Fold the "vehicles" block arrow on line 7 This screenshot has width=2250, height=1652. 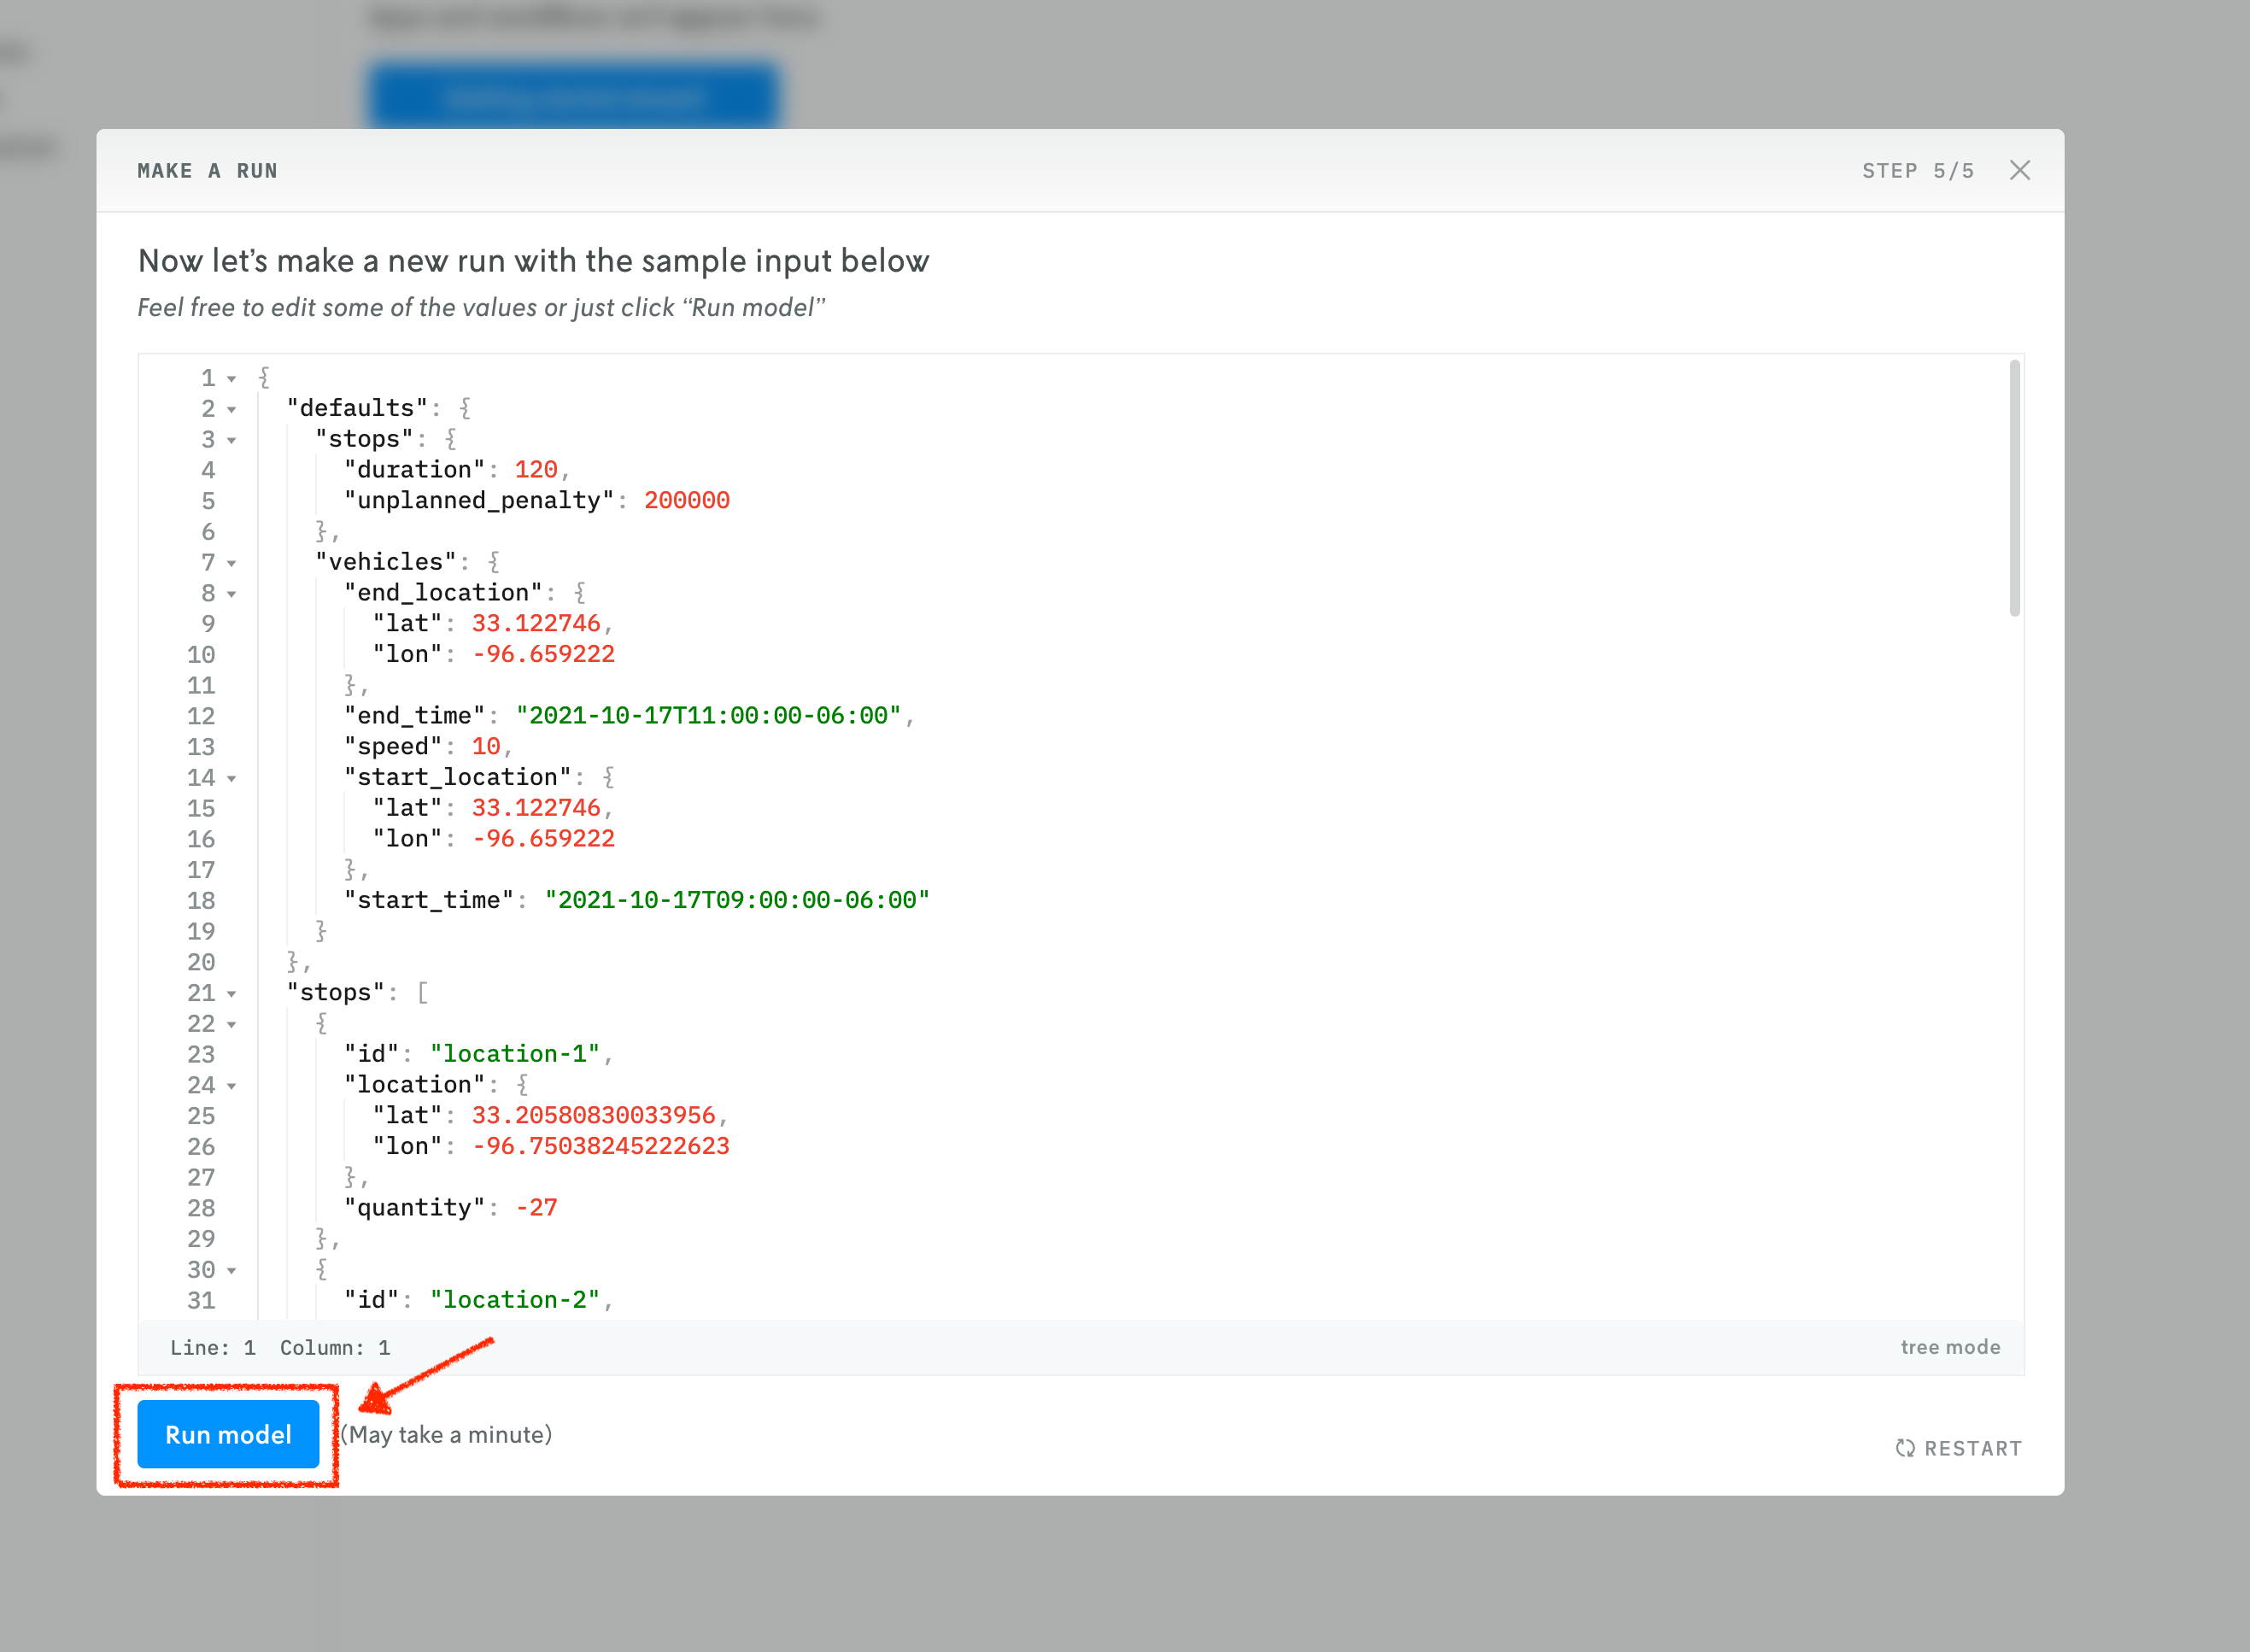coord(232,564)
